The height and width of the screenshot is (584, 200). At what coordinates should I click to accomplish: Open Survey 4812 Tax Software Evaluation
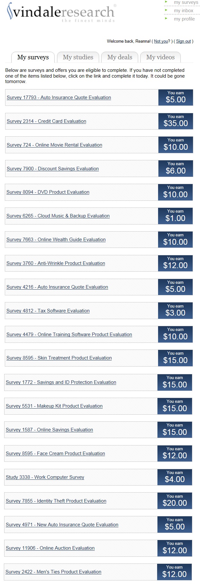pyautogui.click(x=48, y=311)
